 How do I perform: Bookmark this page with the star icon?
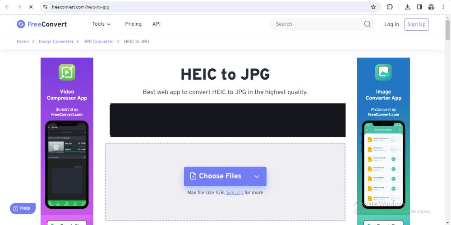coord(373,7)
